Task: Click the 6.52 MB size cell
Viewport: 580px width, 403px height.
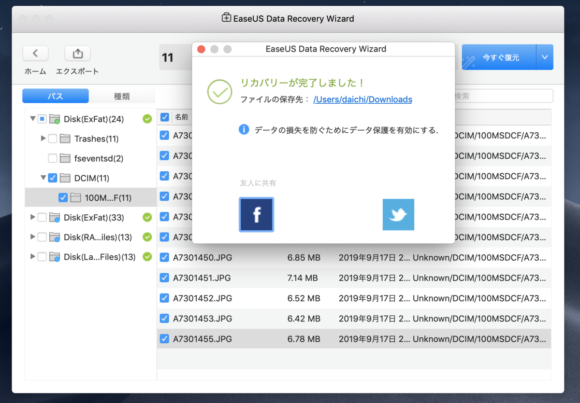Action: 304,298
